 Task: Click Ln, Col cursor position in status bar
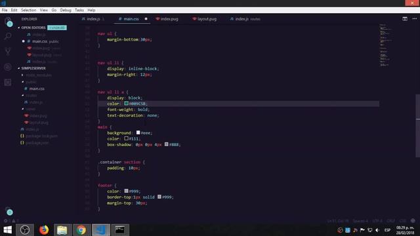(338, 221)
